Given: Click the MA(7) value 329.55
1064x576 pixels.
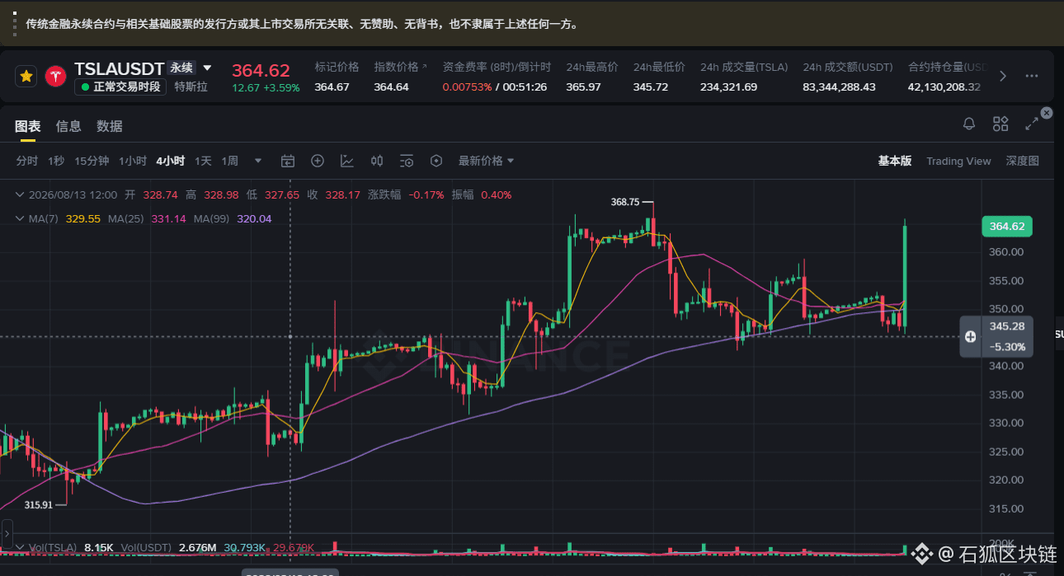Looking at the screenshot, I should pyautogui.click(x=82, y=219).
